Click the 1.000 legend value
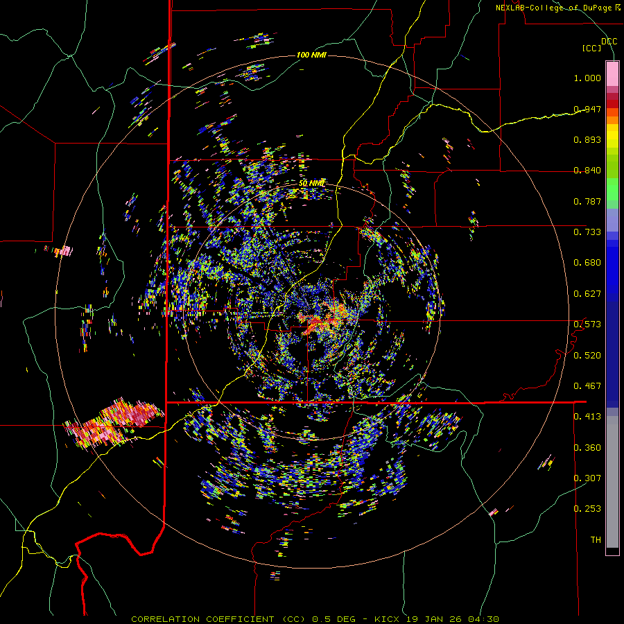Screen dimensions: 624x624 tap(587, 78)
